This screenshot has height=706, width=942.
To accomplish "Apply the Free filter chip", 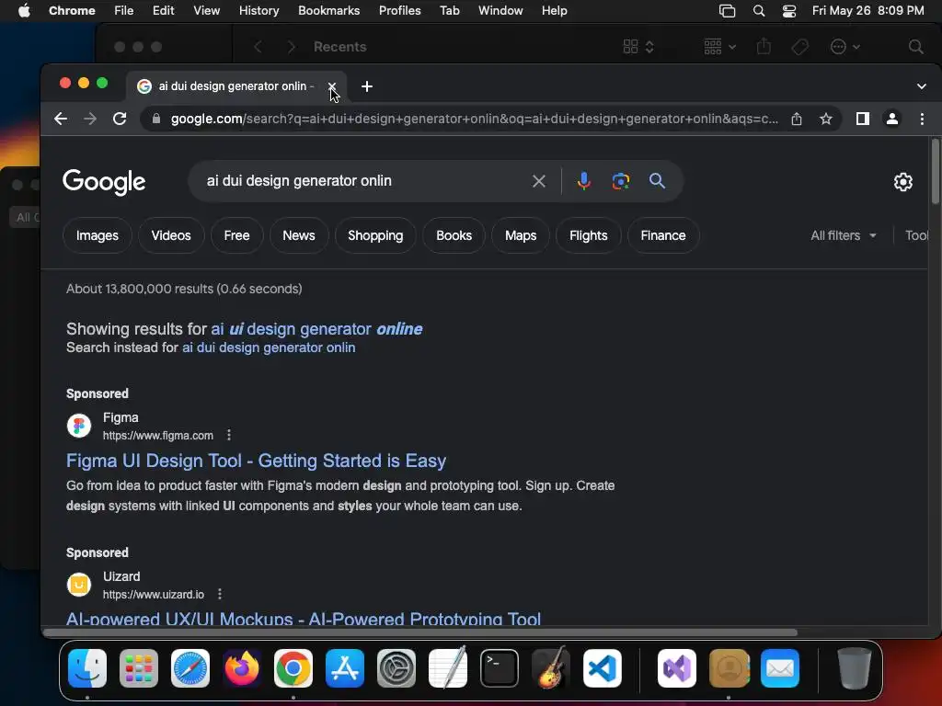I will pyautogui.click(x=236, y=235).
